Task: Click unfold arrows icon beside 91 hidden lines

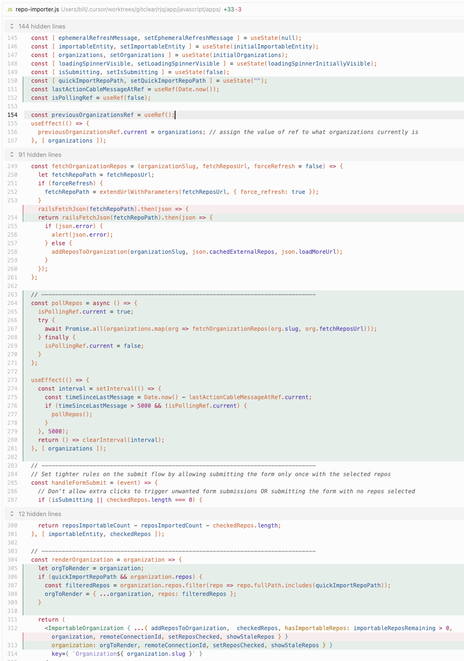Action: coord(12,155)
